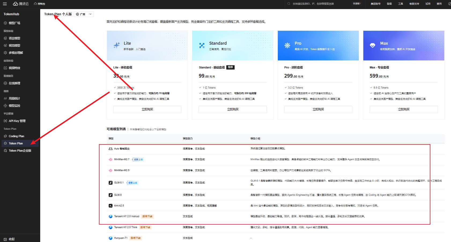Open 模型广场 from the sidebar
The image size is (451, 242).
pos(14,23)
